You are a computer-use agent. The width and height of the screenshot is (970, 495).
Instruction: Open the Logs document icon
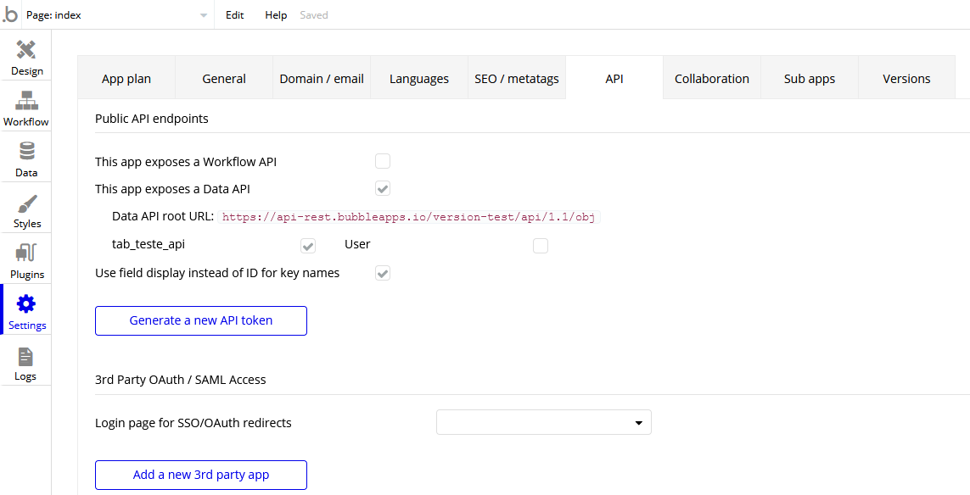click(26, 357)
